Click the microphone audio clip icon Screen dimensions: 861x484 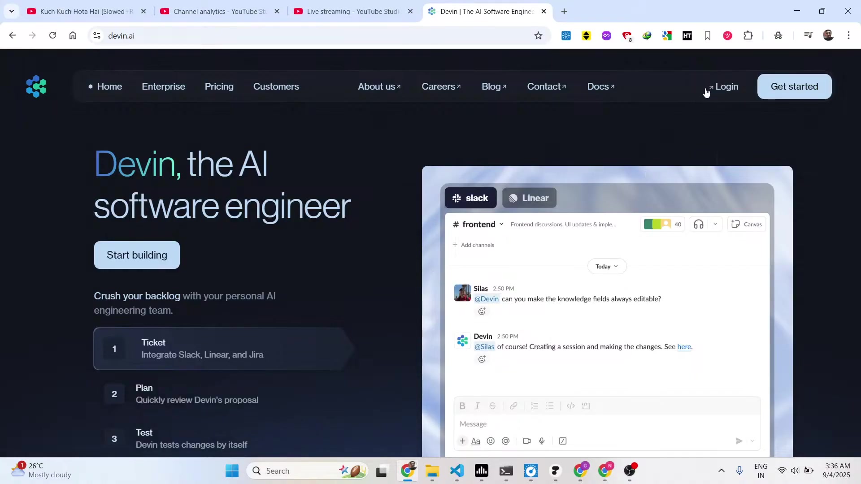pos(542,441)
